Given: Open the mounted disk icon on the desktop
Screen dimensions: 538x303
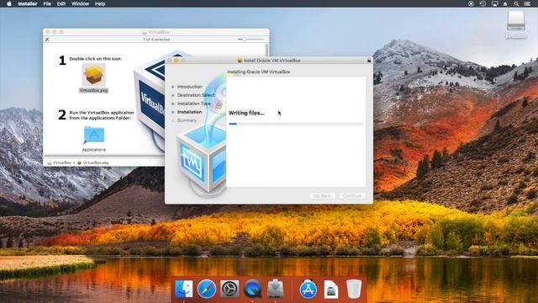Looking at the screenshot, I should (516, 21).
